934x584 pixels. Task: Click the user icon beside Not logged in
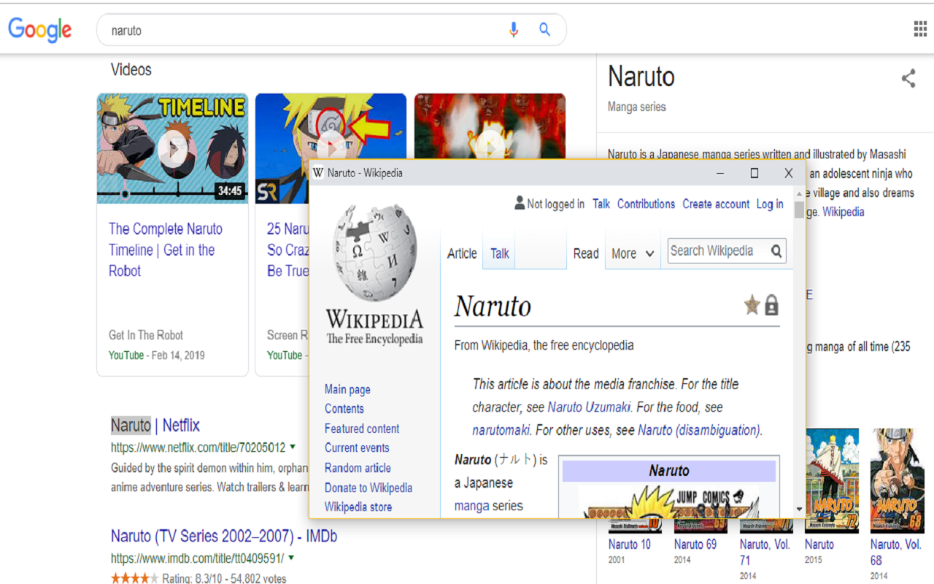coord(520,203)
